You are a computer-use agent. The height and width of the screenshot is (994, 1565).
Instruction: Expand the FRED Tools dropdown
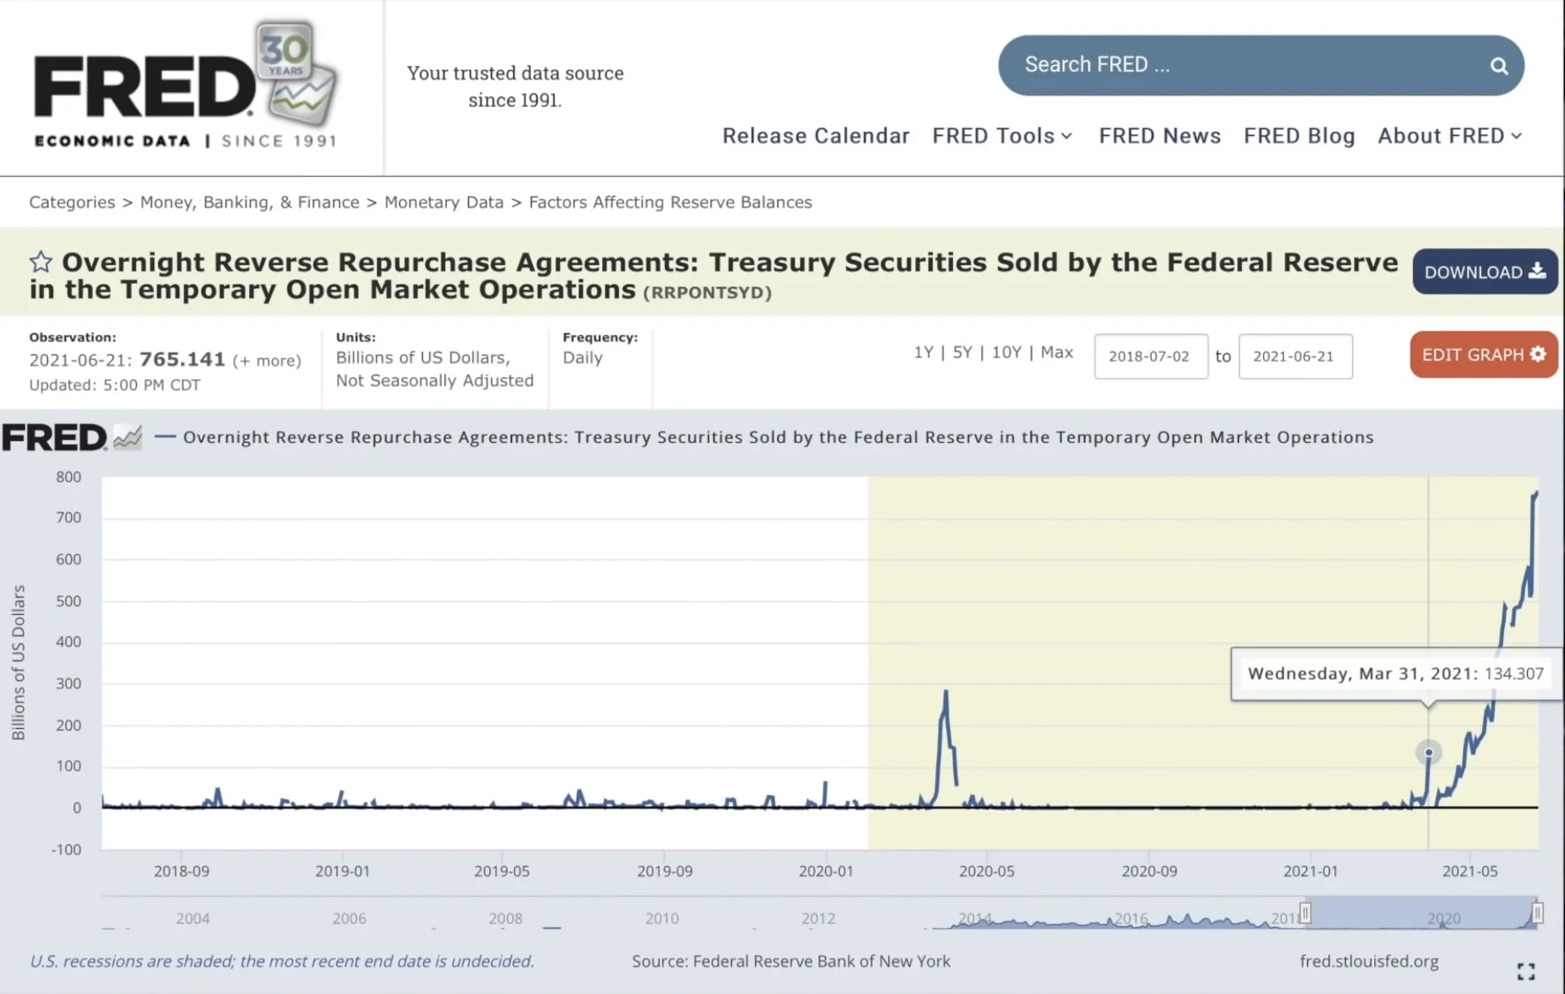[1002, 136]
